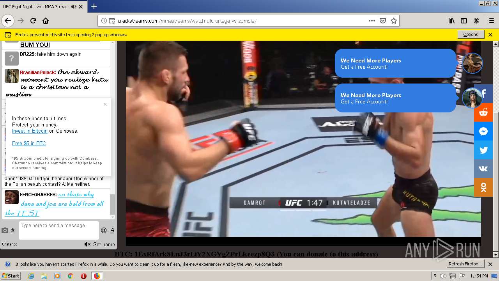
Task: Reload the page with the refresh icon
Action: click(x=34, y=21)
